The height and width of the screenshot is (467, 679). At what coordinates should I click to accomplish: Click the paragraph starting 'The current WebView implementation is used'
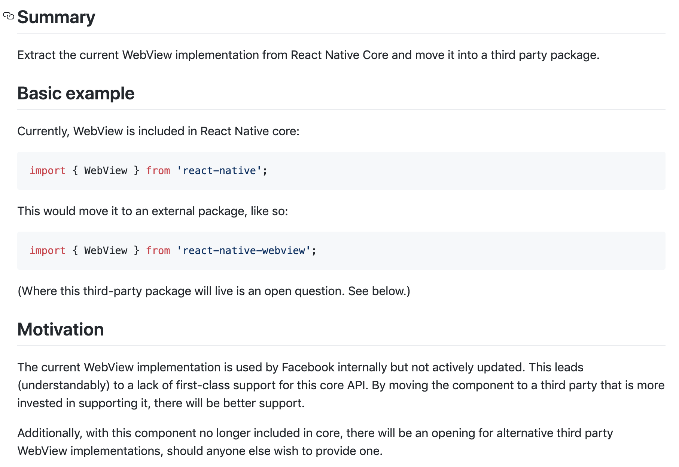341,385
